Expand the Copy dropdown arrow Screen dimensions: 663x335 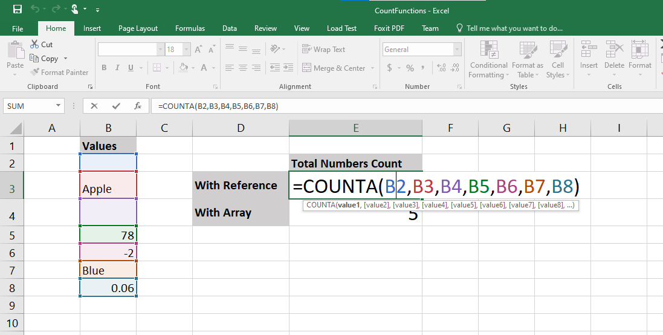tap(65, 59)
